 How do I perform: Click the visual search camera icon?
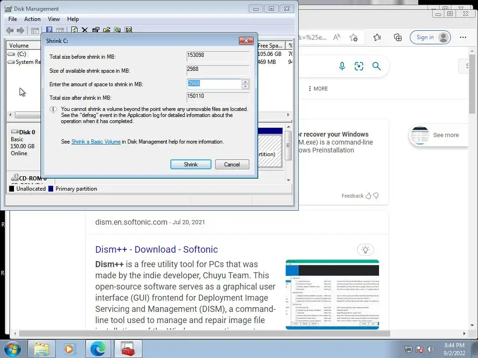coord(359,66)
